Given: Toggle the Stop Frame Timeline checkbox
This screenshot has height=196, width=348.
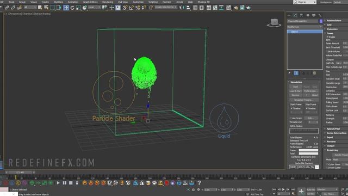Looking at the screenshot, I should [x=307, y=108].
